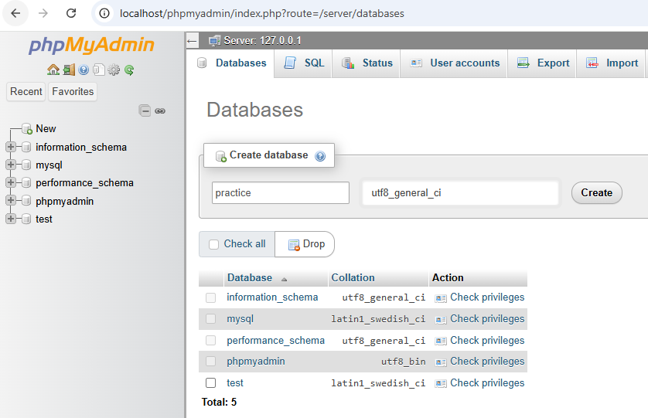648x418 pixels.
Task: Click the New database cylinder icon
Action: point(27,128)
